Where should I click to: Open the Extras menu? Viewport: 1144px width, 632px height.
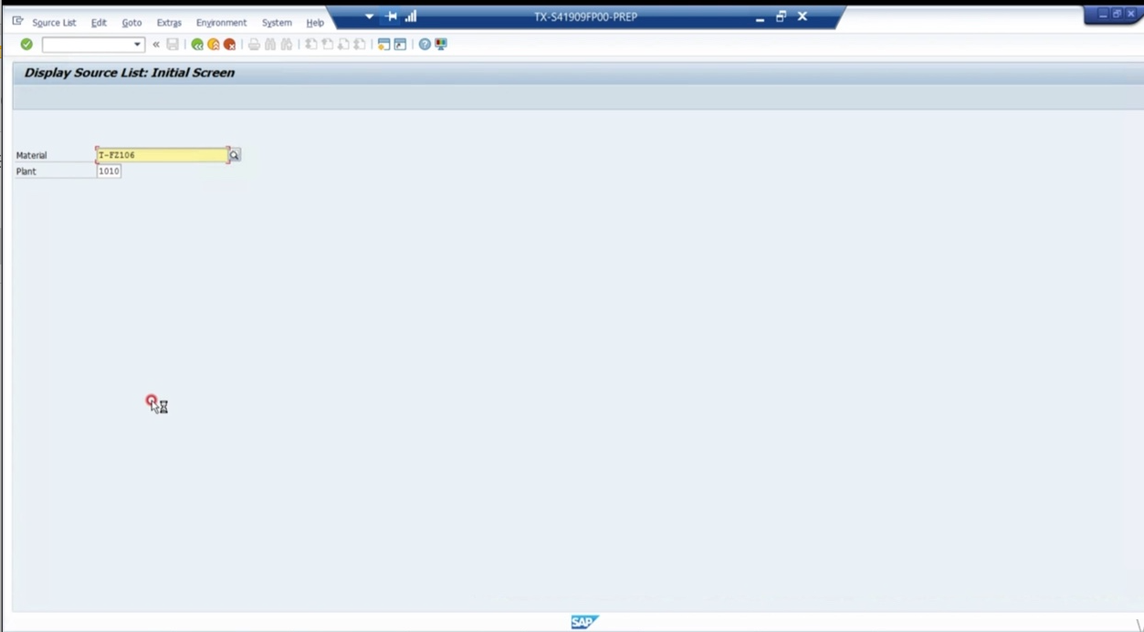tap(169, 23)
